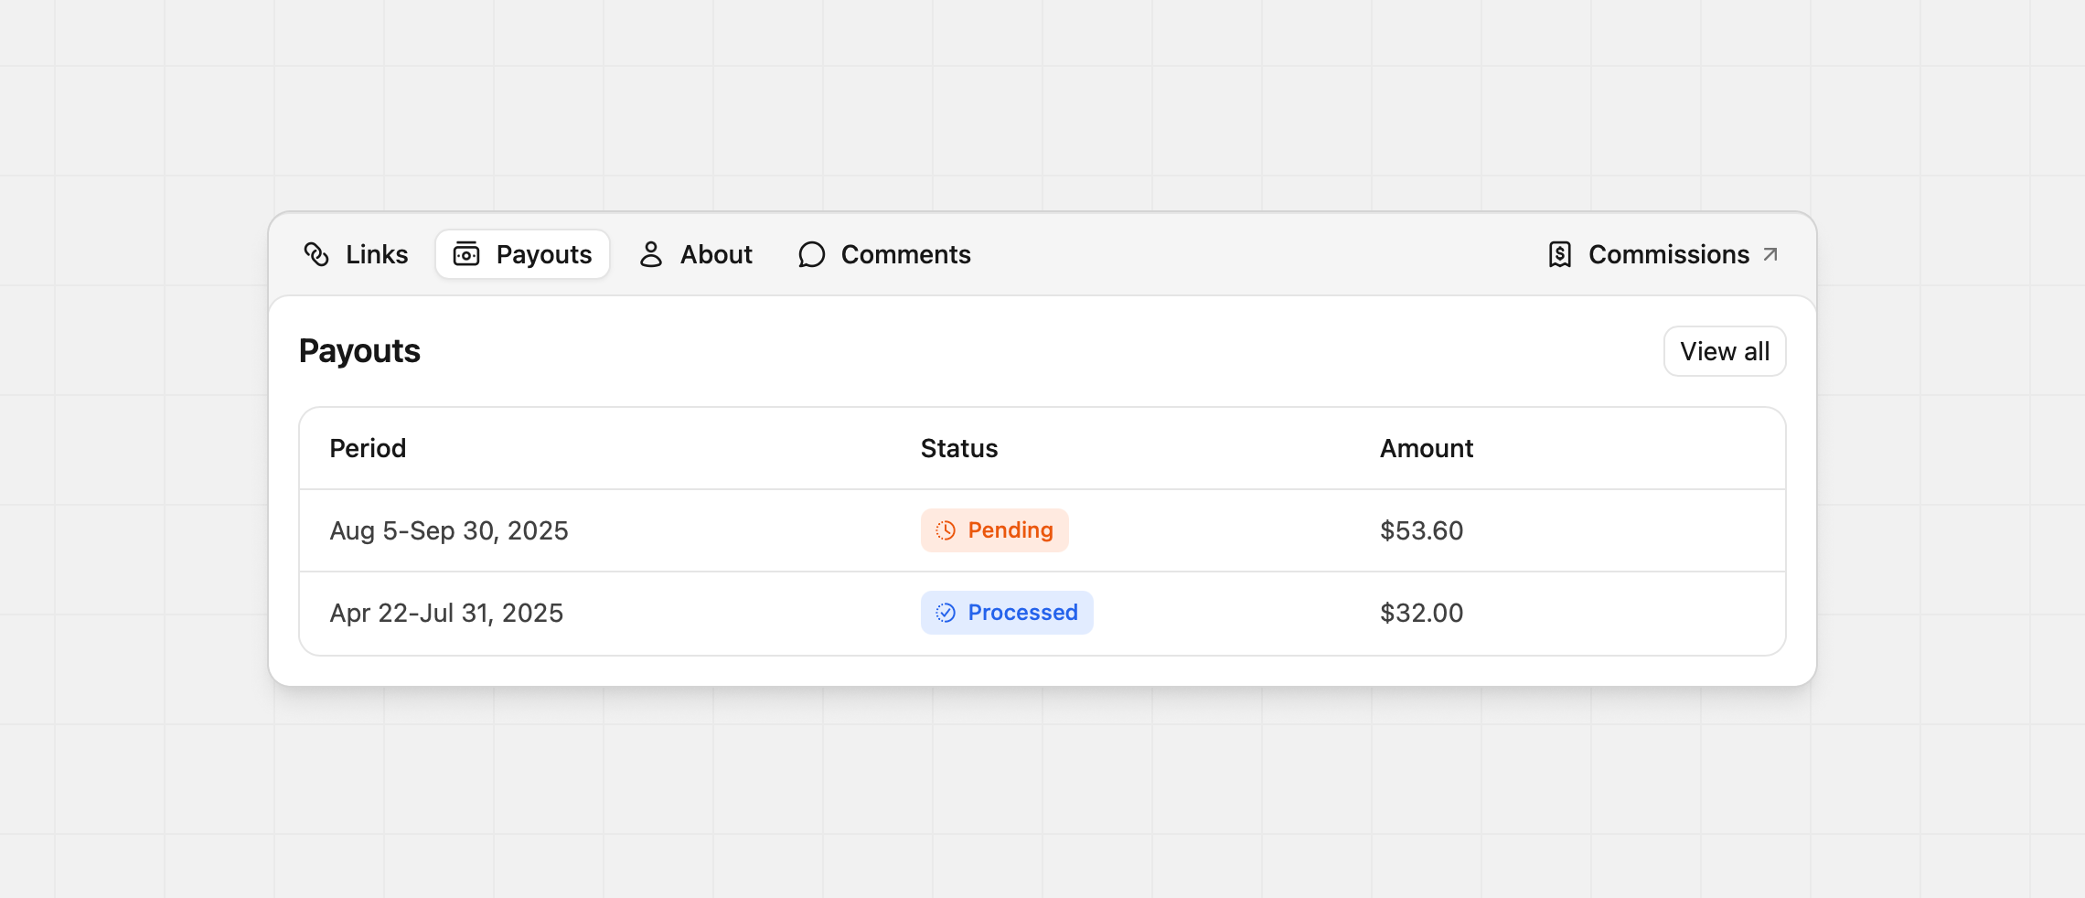Click the Payouts cash icon
The image size is (2085, 898).
coord(466,254)
